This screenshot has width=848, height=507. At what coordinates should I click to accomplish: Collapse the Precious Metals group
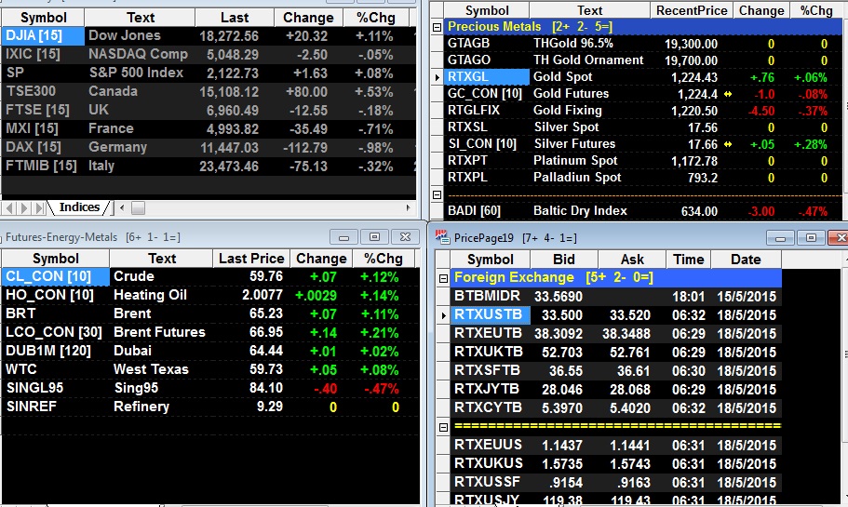pyautogui.click(x=437, y=27)
